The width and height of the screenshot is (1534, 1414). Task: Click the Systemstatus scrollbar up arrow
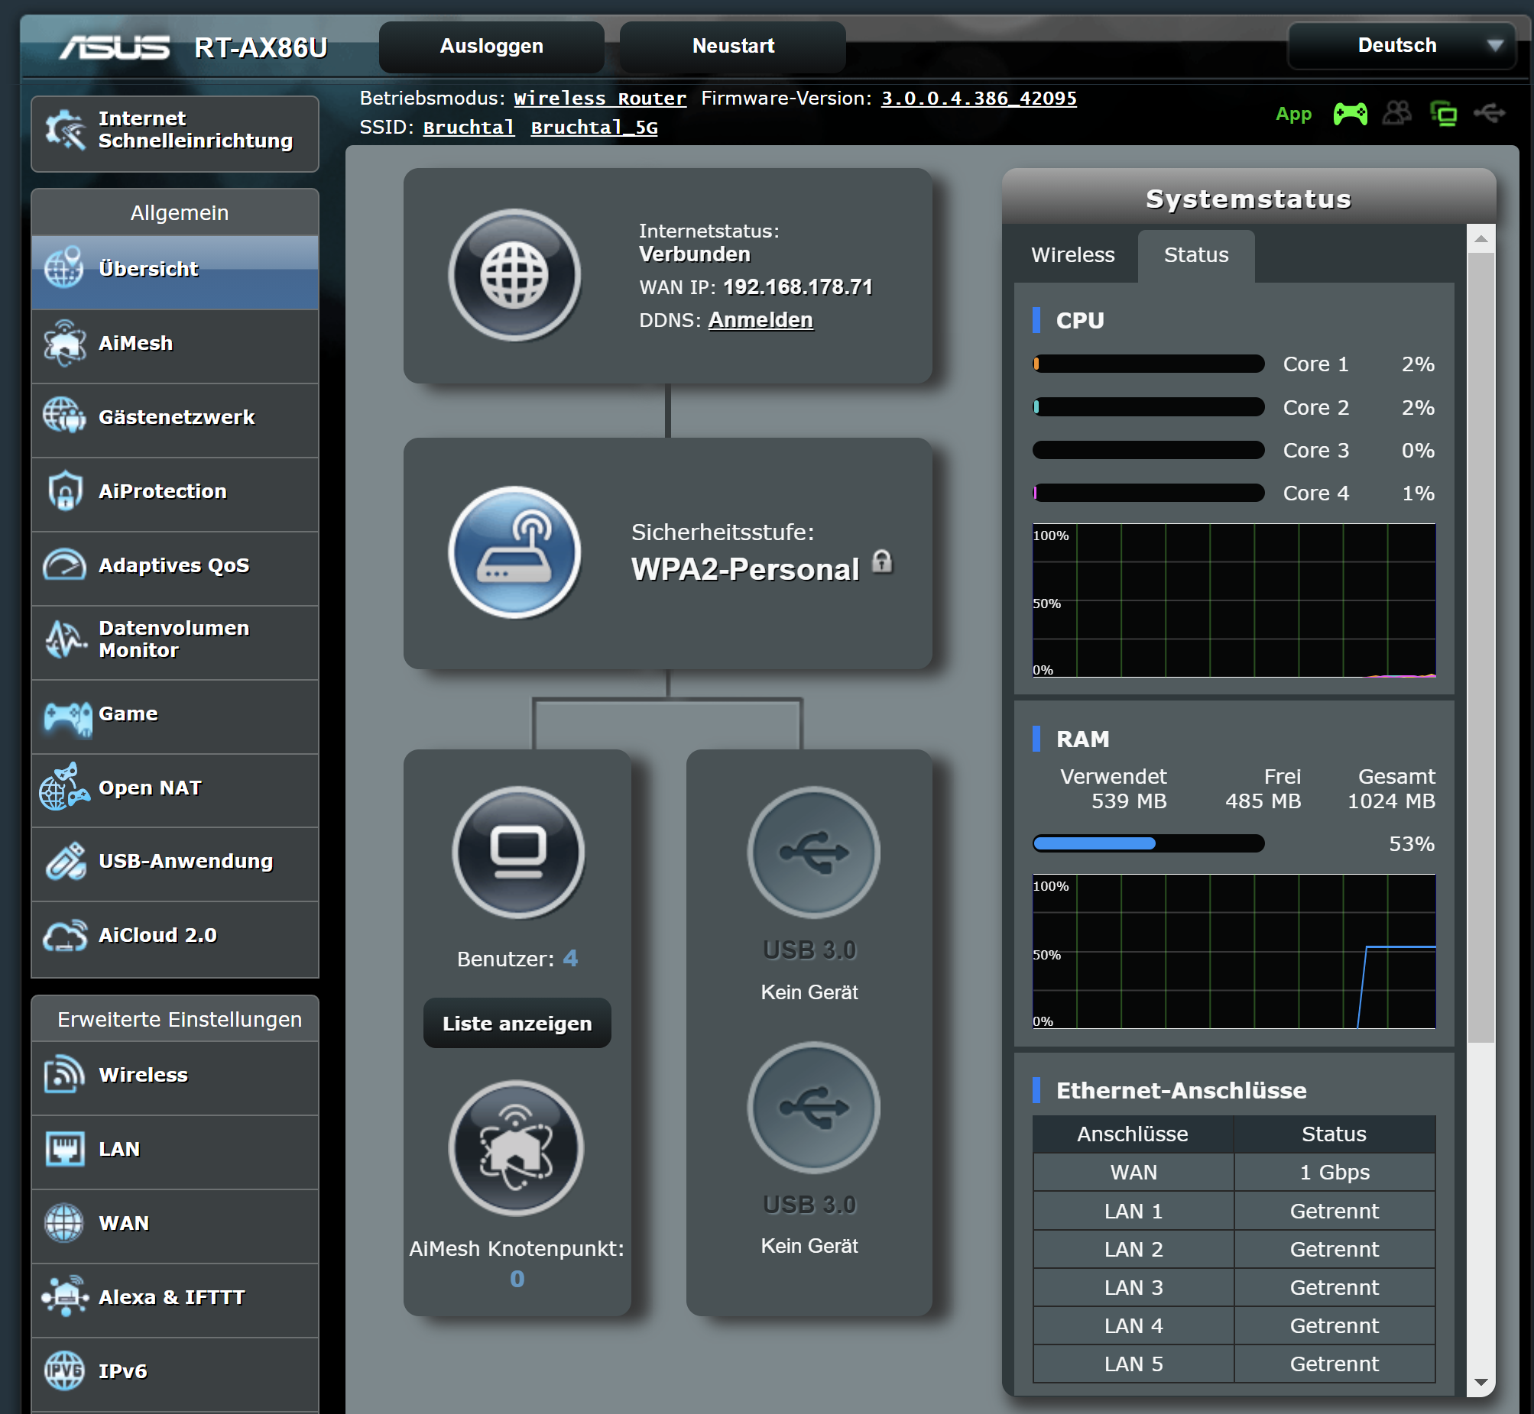(1480, 239)
